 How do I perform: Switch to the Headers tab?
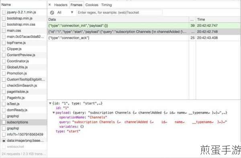61,5
